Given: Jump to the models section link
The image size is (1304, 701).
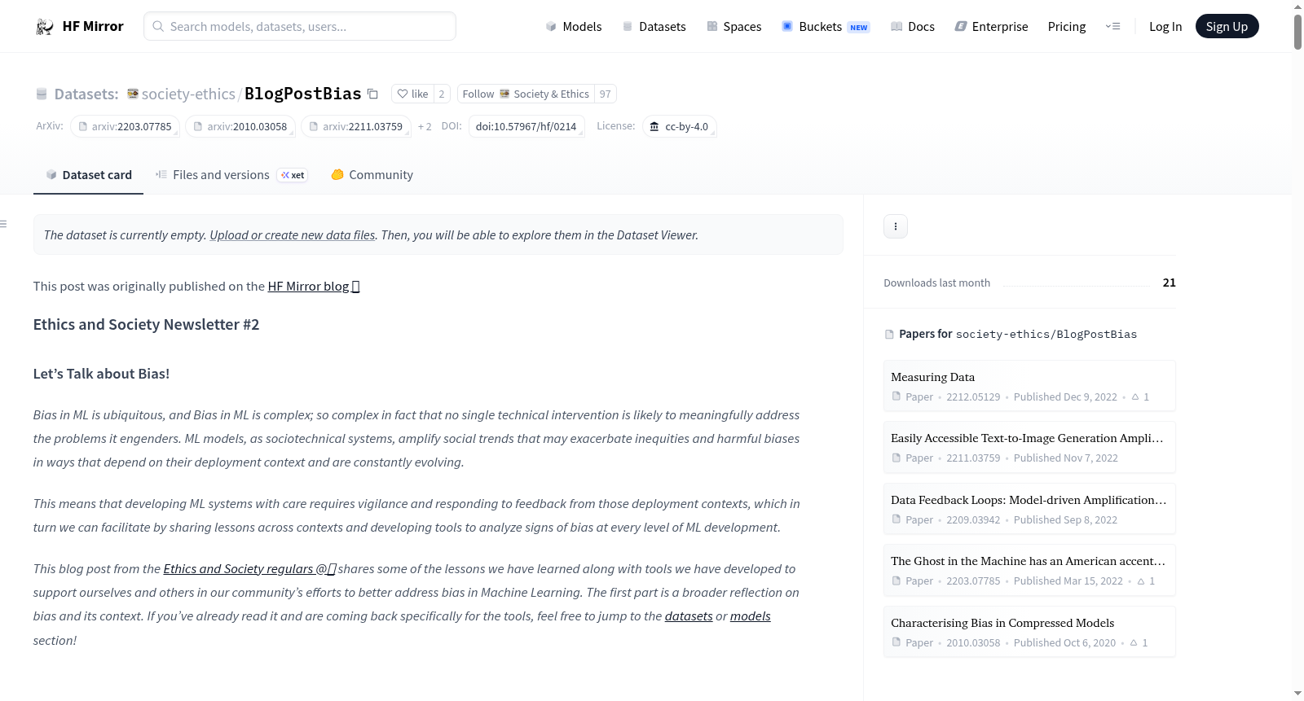Looking at the screenshot, I should [x=751, y=616].
